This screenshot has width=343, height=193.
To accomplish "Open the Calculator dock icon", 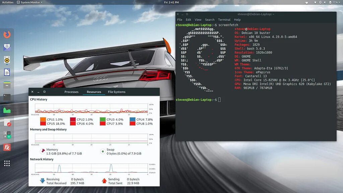I will [x=7, y=135].
